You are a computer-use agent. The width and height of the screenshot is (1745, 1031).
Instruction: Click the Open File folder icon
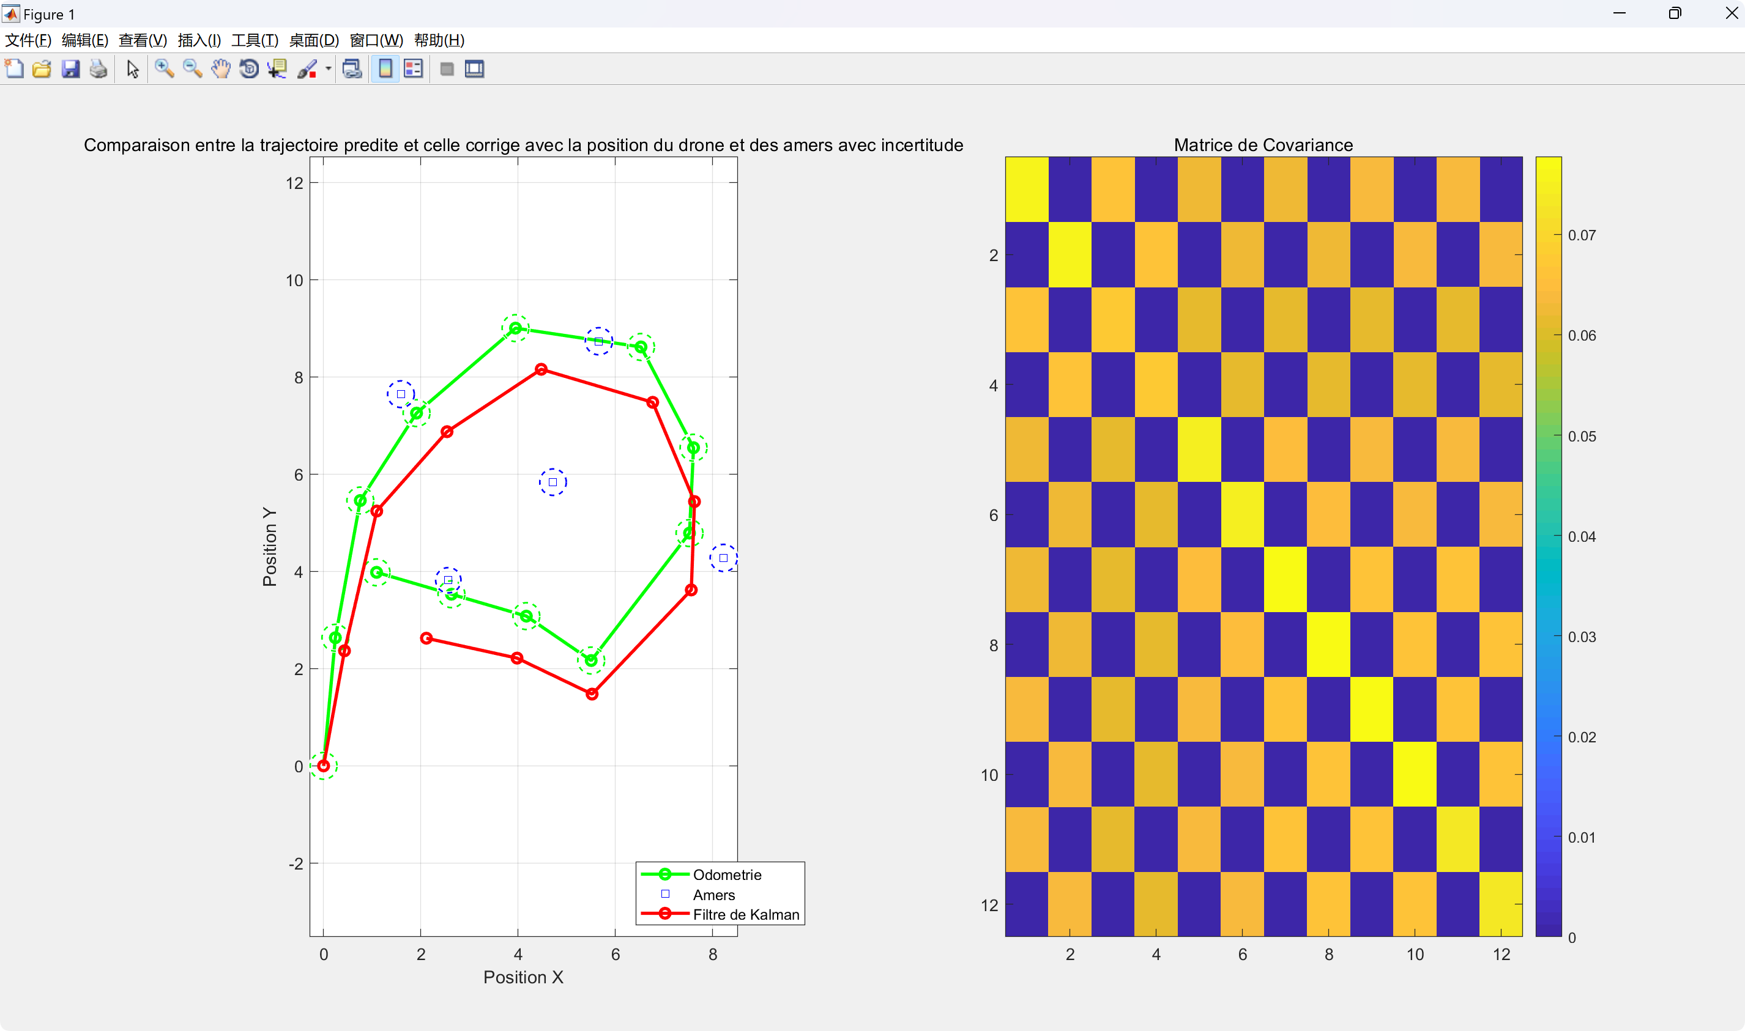point(42,68)
